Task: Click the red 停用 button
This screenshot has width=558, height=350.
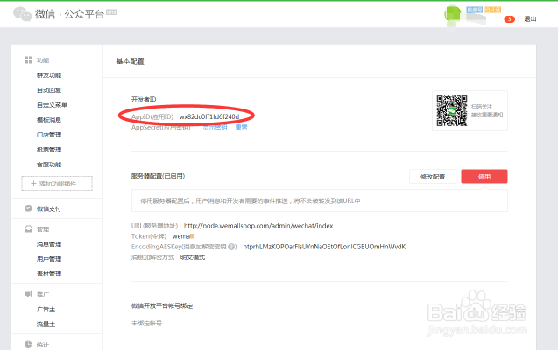Action: (x=484, y=177)
